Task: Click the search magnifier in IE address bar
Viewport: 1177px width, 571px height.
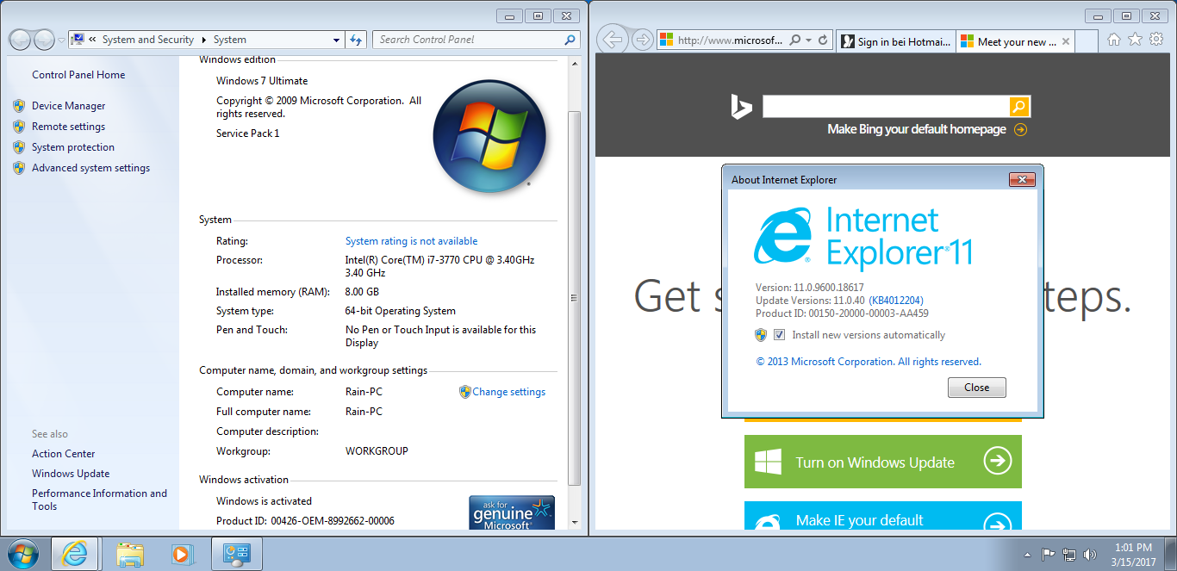Action: click(x=795, y=40)
